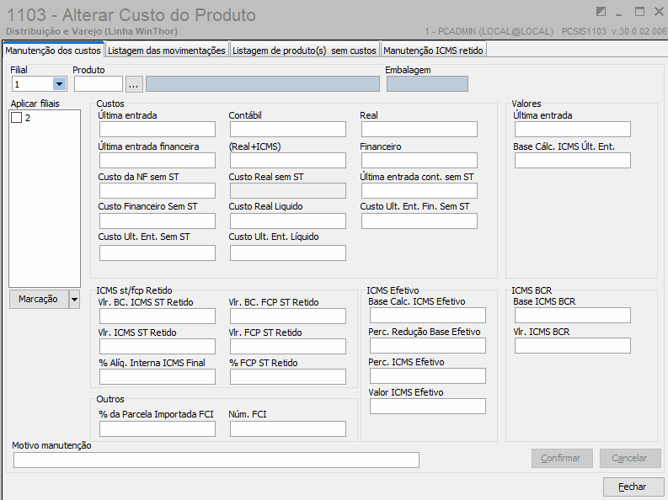Click the Última entrada field under Valores
The image size is (668, 500).
tap(573, 130)
